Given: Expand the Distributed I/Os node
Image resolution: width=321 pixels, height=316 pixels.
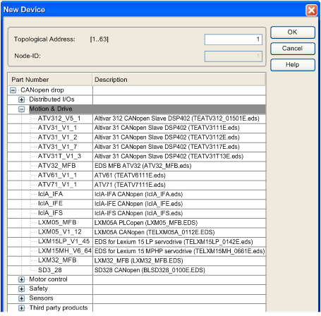Looking at the screenshot, I should (22, 99).
